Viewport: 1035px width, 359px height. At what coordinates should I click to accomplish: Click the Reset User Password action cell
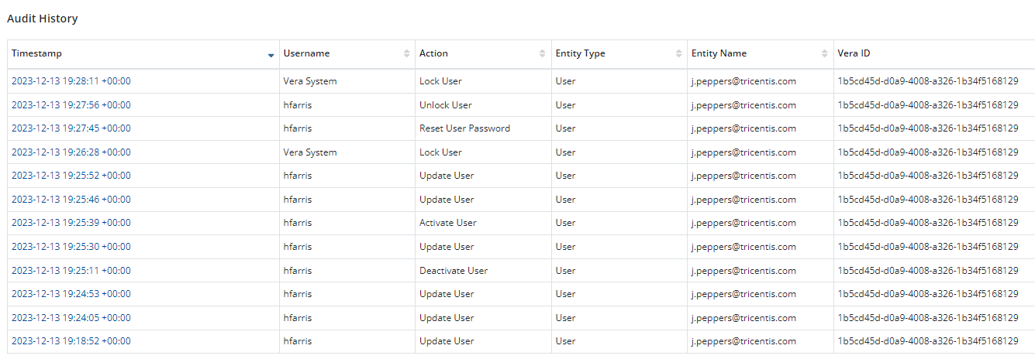coord(464,128)
